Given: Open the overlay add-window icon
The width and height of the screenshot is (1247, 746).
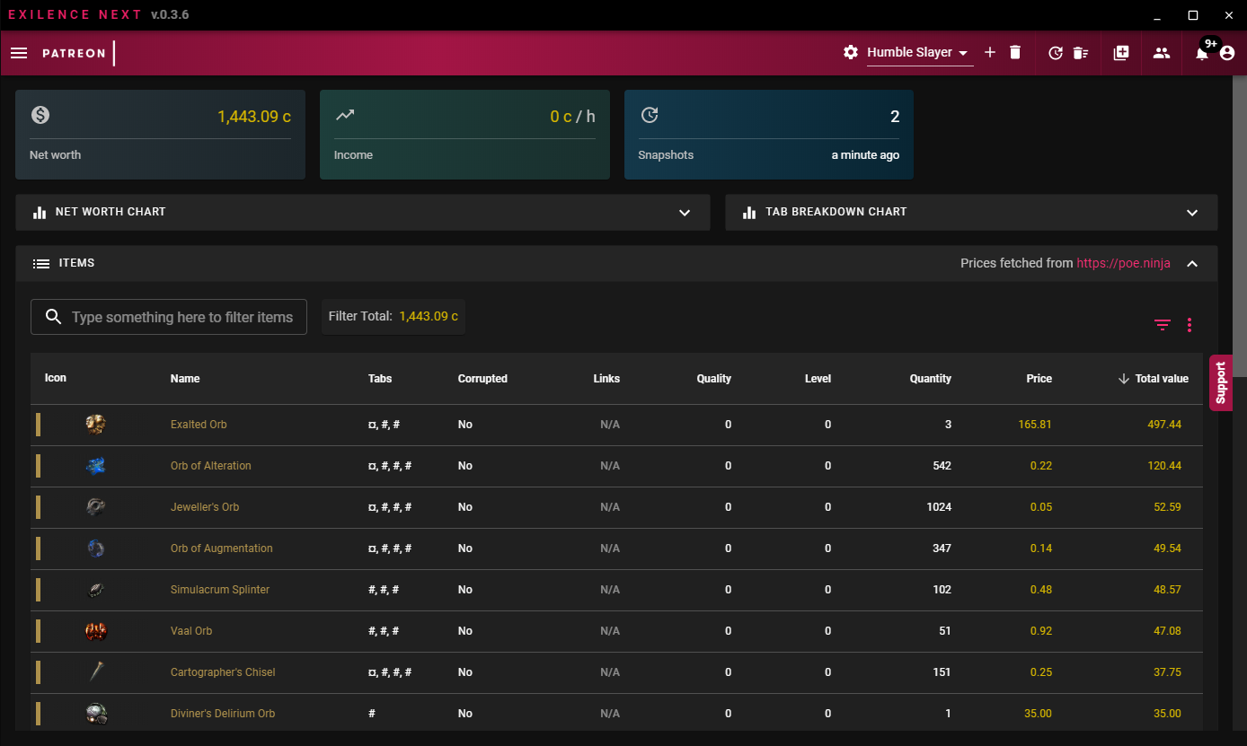Looking at the screenshot, I should (1121, 53).
